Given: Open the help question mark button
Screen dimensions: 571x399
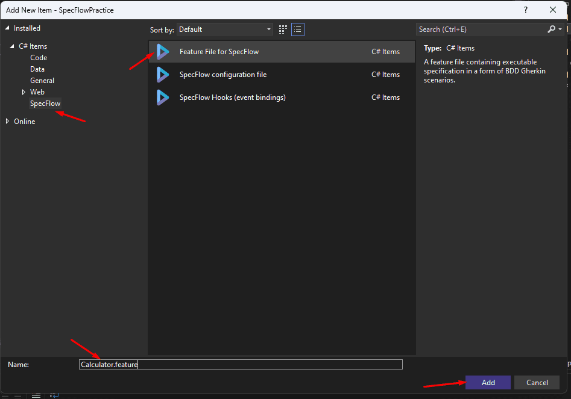Looking at the screenshot, I should click(x=526, y=10).
